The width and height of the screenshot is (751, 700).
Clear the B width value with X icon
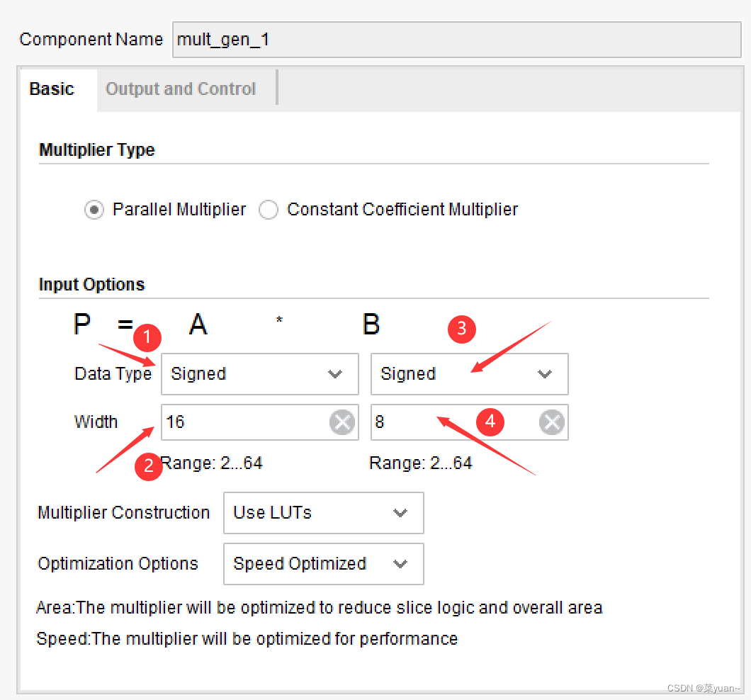pyautogui.click(x=551, y=423)
